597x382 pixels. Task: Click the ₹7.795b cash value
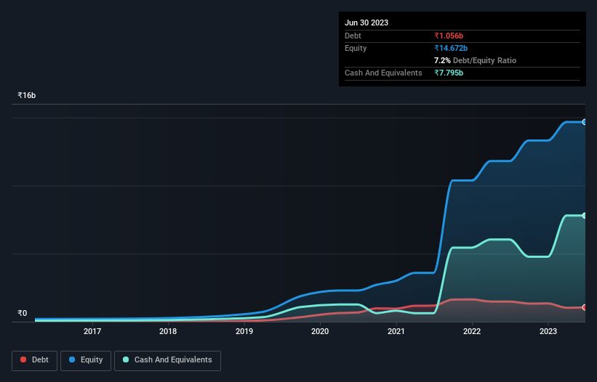(x=449, y=73)
